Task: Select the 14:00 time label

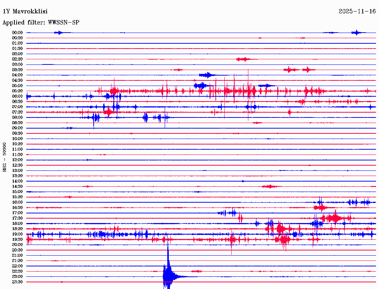Action: coord(17,181)
